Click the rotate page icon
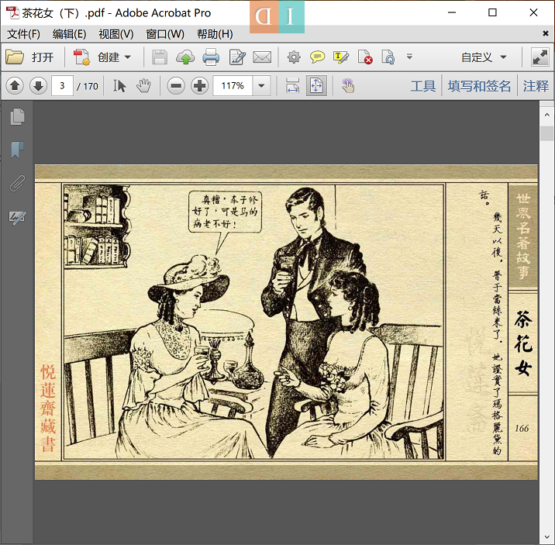555x545 pixels. pyautogui.click(x=388, y=57)
